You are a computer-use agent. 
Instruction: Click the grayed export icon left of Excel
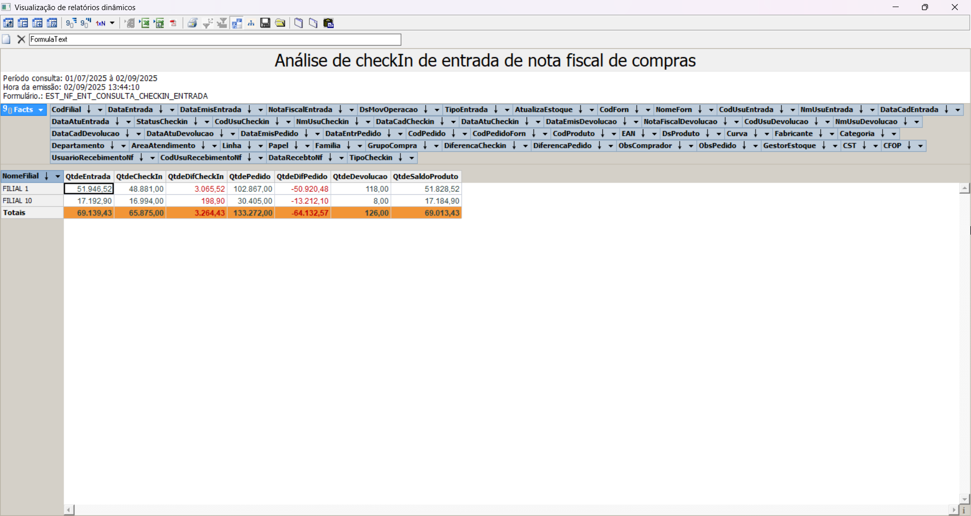point(130,23)
